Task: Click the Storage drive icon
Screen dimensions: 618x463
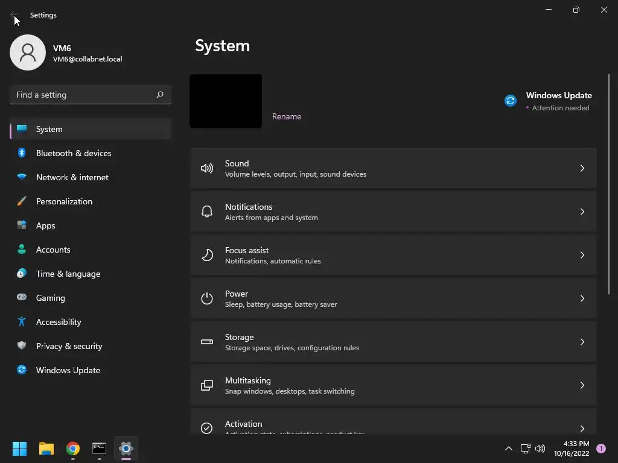Action: click(207, 342)
